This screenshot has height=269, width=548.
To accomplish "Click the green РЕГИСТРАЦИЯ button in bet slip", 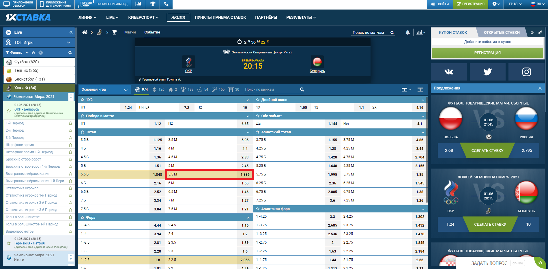I will tap(487, 53).
